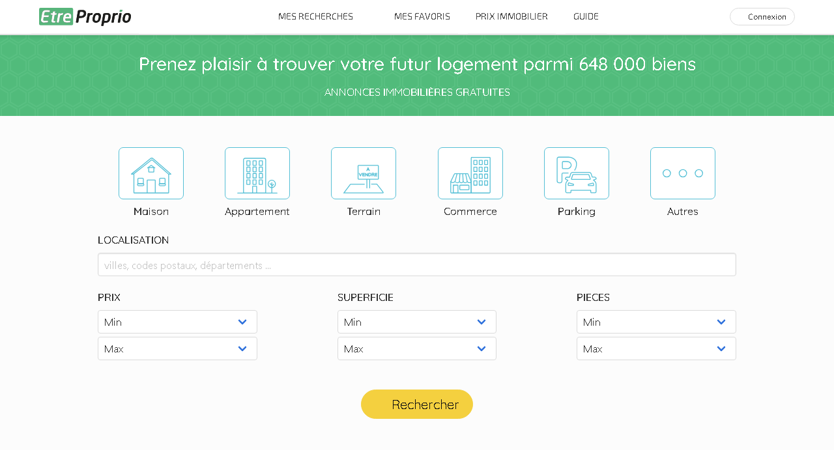
Task: Click the Autres three-dots icon
Action: [683, 173]
